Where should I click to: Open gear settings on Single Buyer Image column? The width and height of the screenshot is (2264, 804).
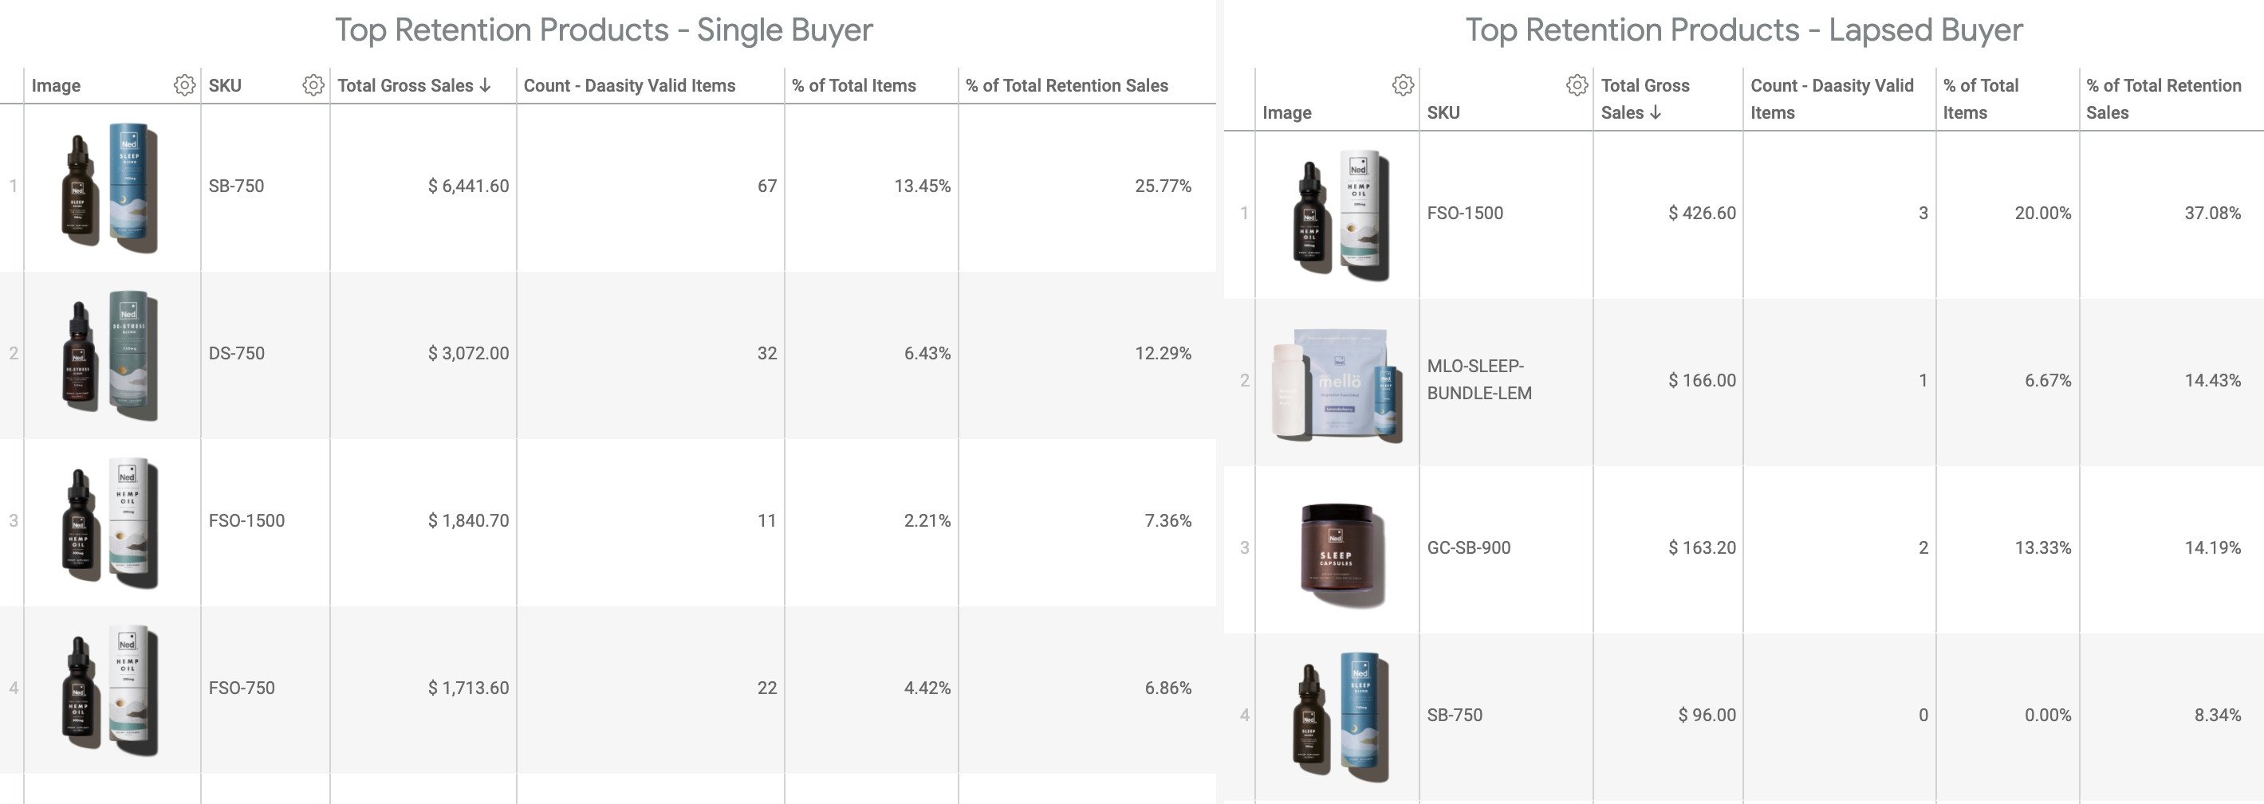[x=184, y=85]
